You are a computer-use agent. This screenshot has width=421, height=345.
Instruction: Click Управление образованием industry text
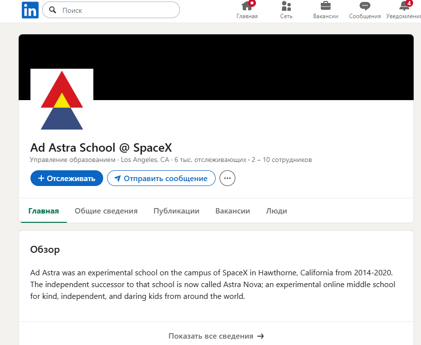pos(73,160)
